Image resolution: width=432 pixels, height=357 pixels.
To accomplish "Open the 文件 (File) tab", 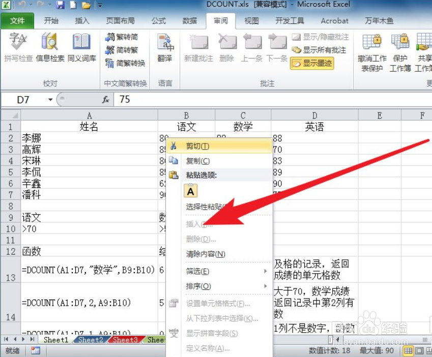I will pyautogui.click(x=17, y=21).
